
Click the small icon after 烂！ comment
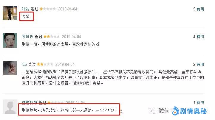coord(121,111)
